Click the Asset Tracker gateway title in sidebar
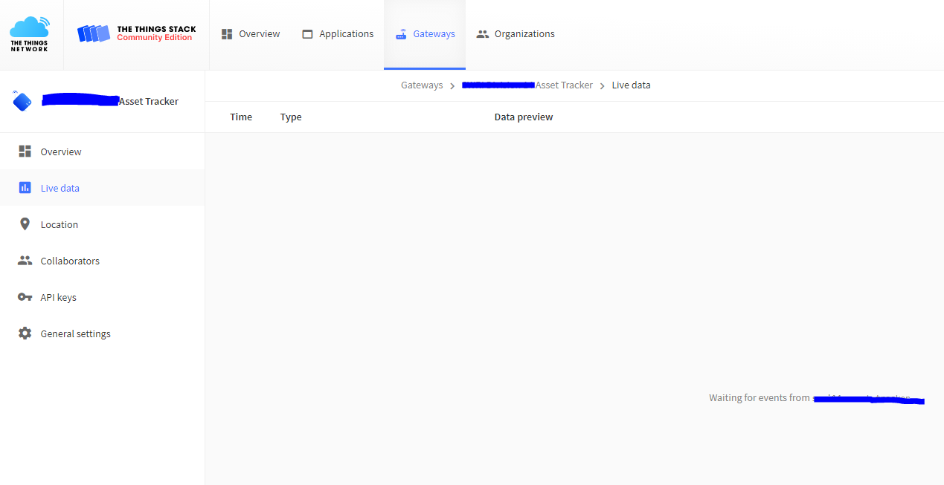The image size is (944, 485). click(x=148, y=101)
